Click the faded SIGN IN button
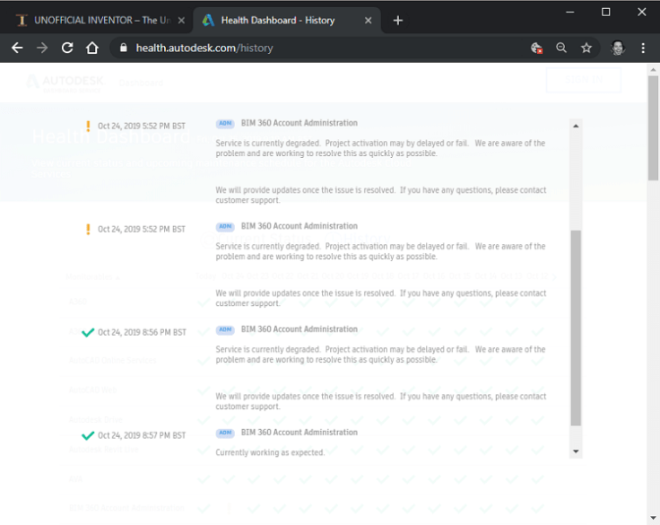 click(584, 80)
